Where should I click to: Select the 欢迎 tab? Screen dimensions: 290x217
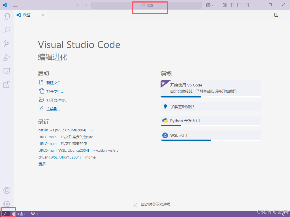31,15
